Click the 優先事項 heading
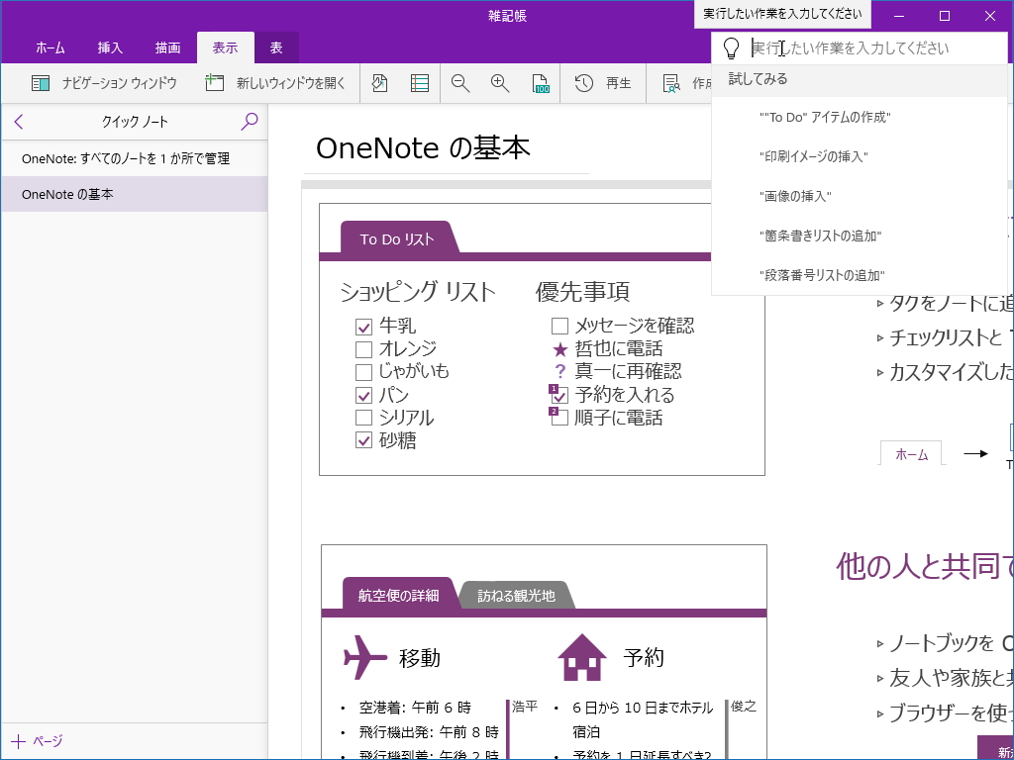 [x=582, y=292]
